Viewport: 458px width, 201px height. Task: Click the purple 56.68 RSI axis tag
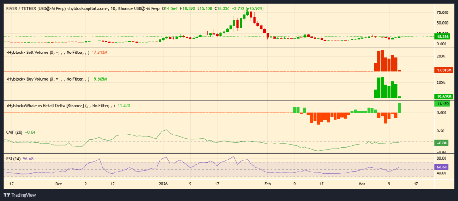click(443, 167)
